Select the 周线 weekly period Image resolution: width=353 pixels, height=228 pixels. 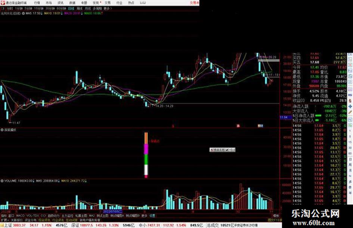(x=80, y=9)
